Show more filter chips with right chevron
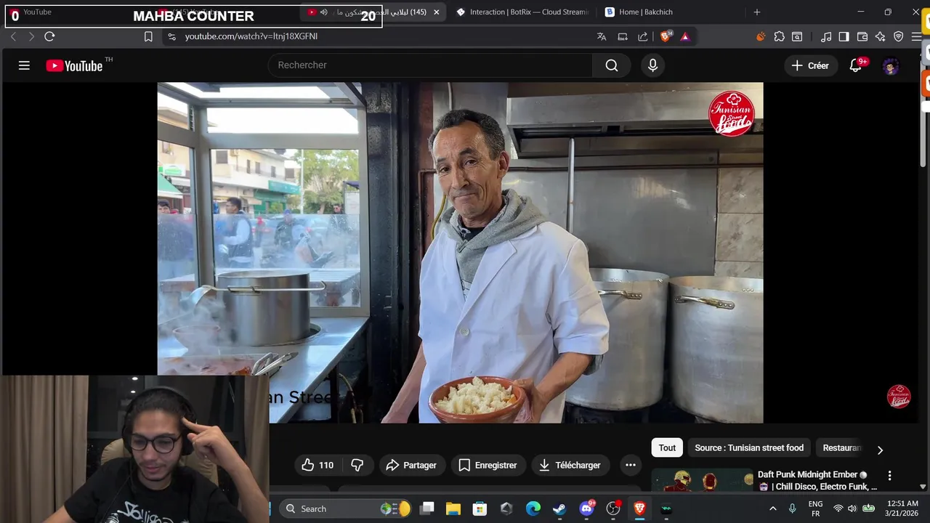This screenshot has height=523, width=930. pos(880,450)
